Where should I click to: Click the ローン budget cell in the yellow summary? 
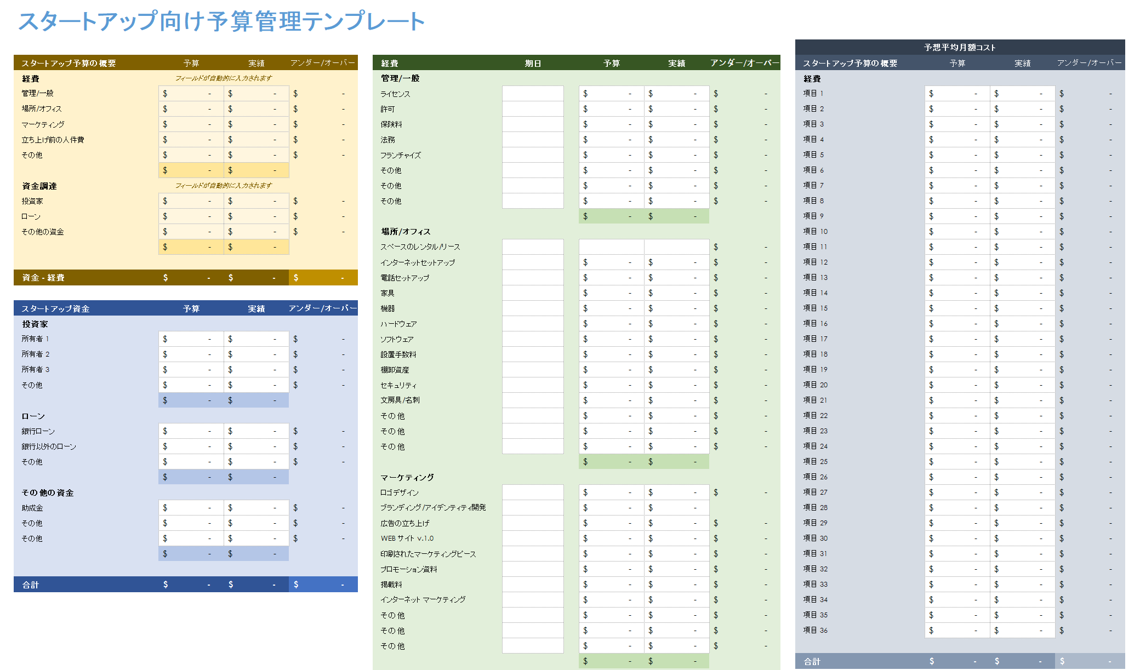pos(191,216)
